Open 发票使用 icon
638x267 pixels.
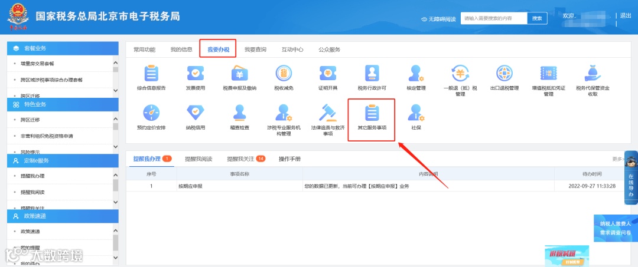(x=196, y=74)
